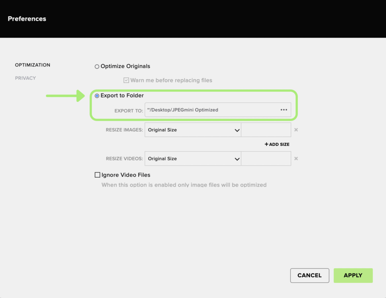The height and width of the screenshot is (298, 386).
Task: Click the EXPORT TO label
Action: 129,111
